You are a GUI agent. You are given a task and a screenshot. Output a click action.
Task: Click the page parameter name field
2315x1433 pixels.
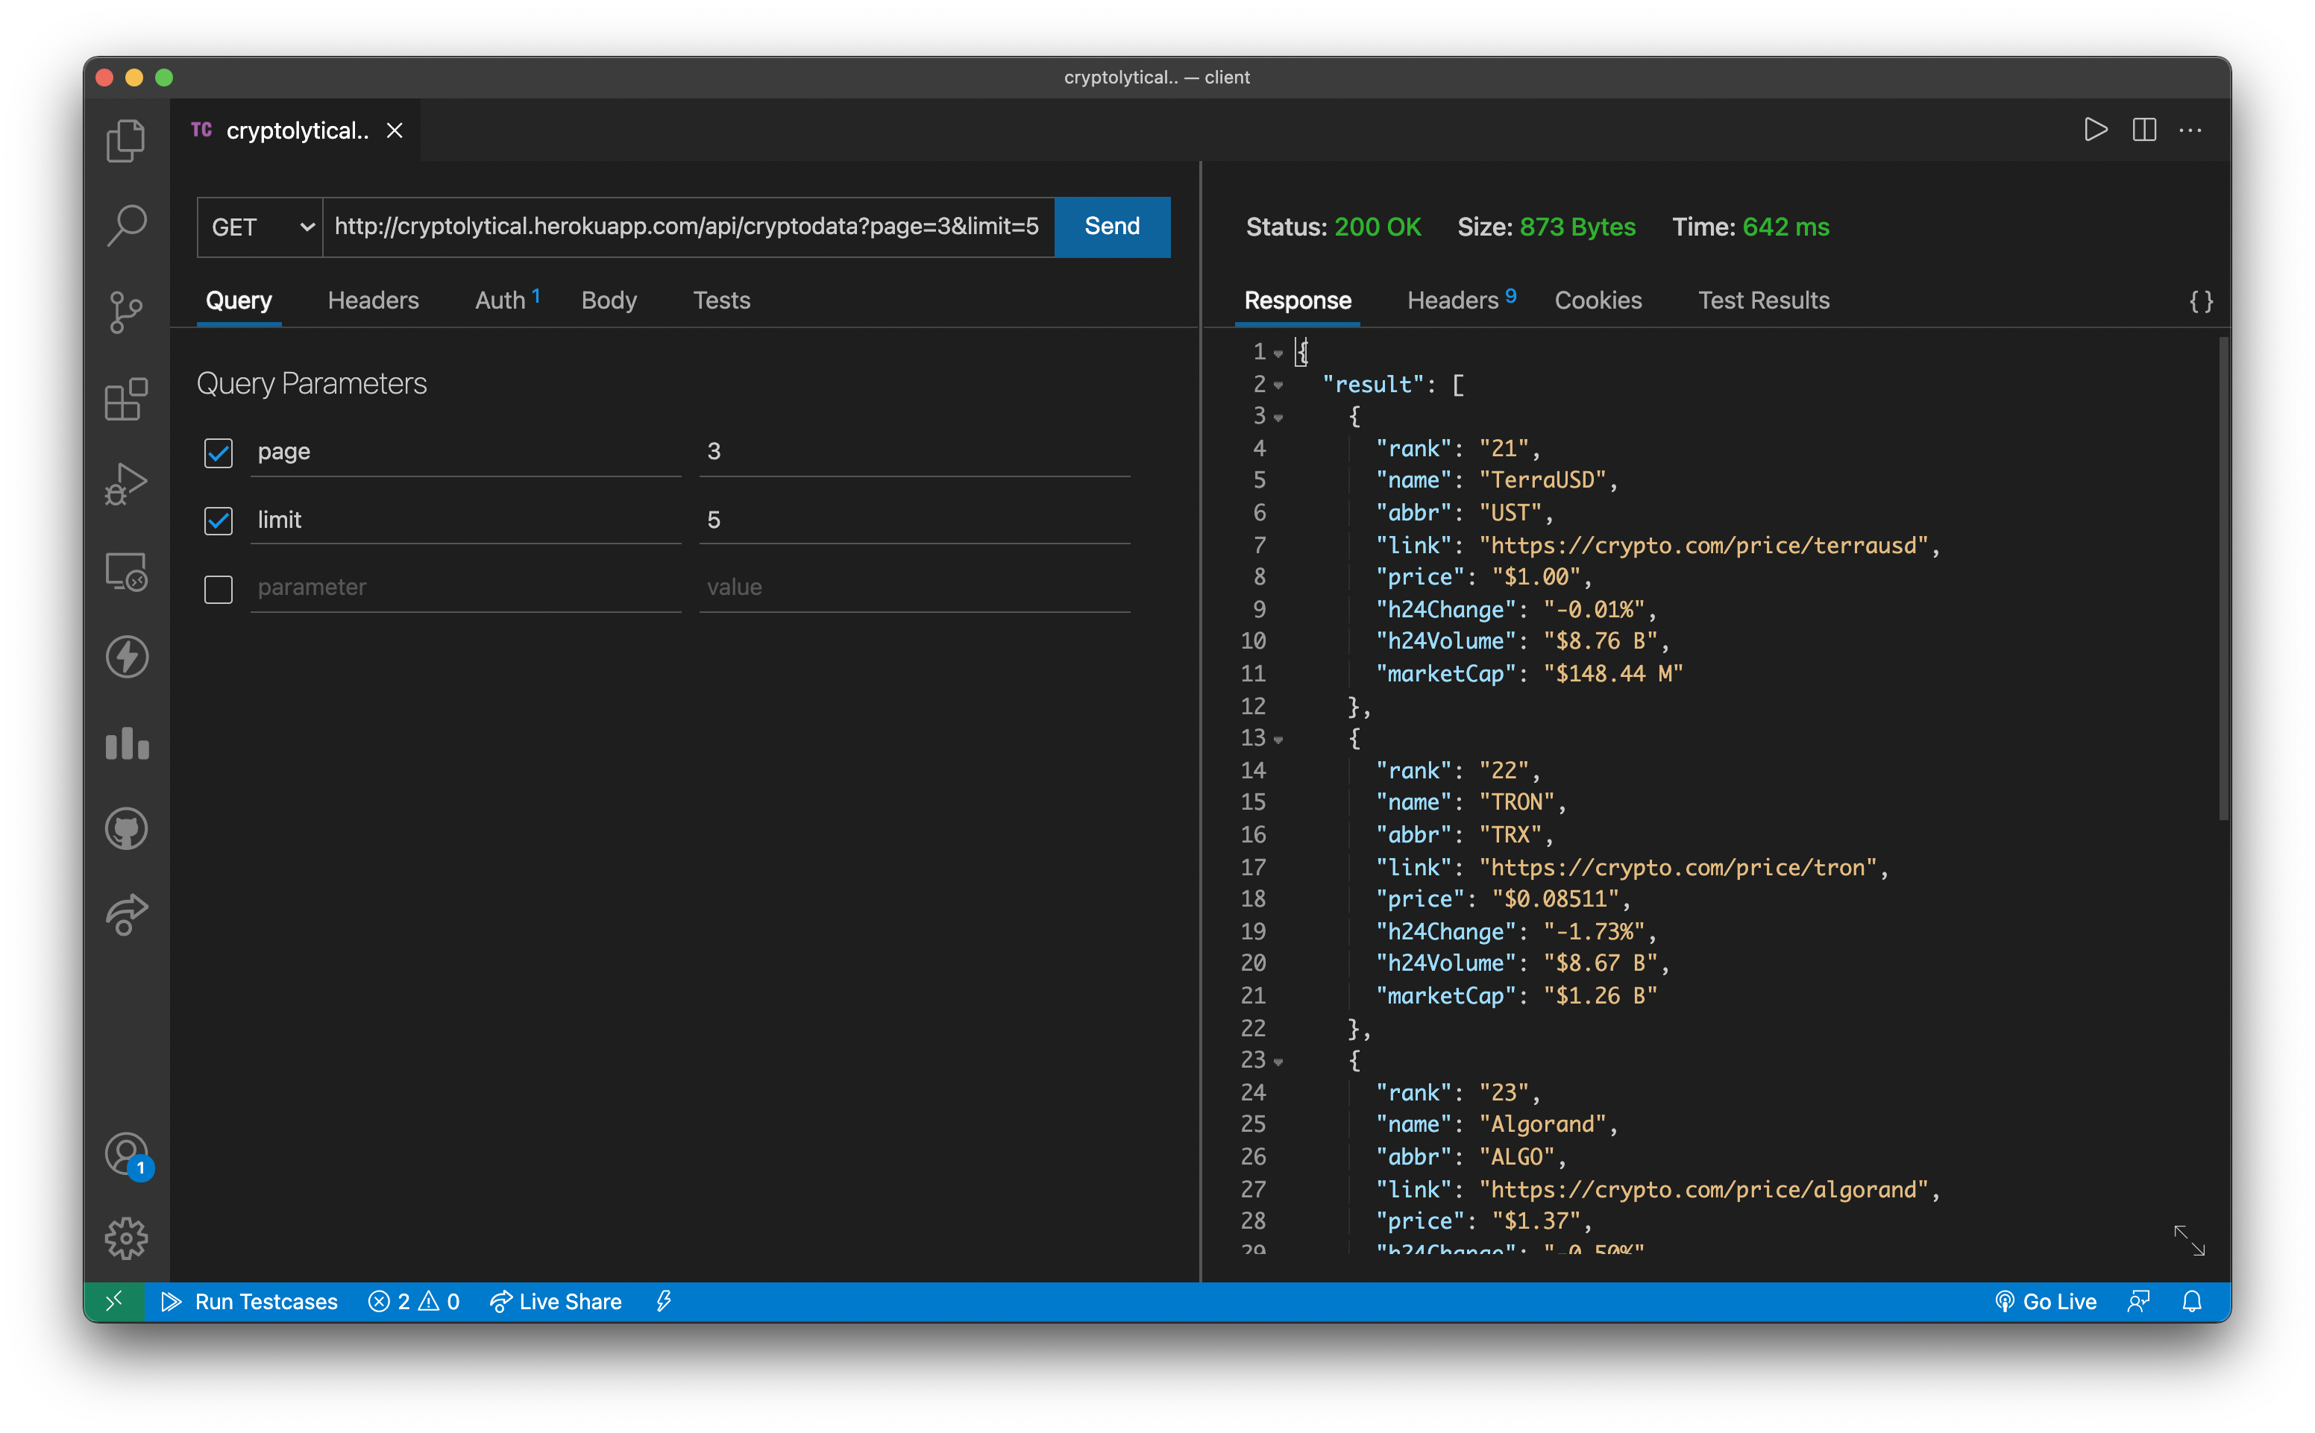465,452
